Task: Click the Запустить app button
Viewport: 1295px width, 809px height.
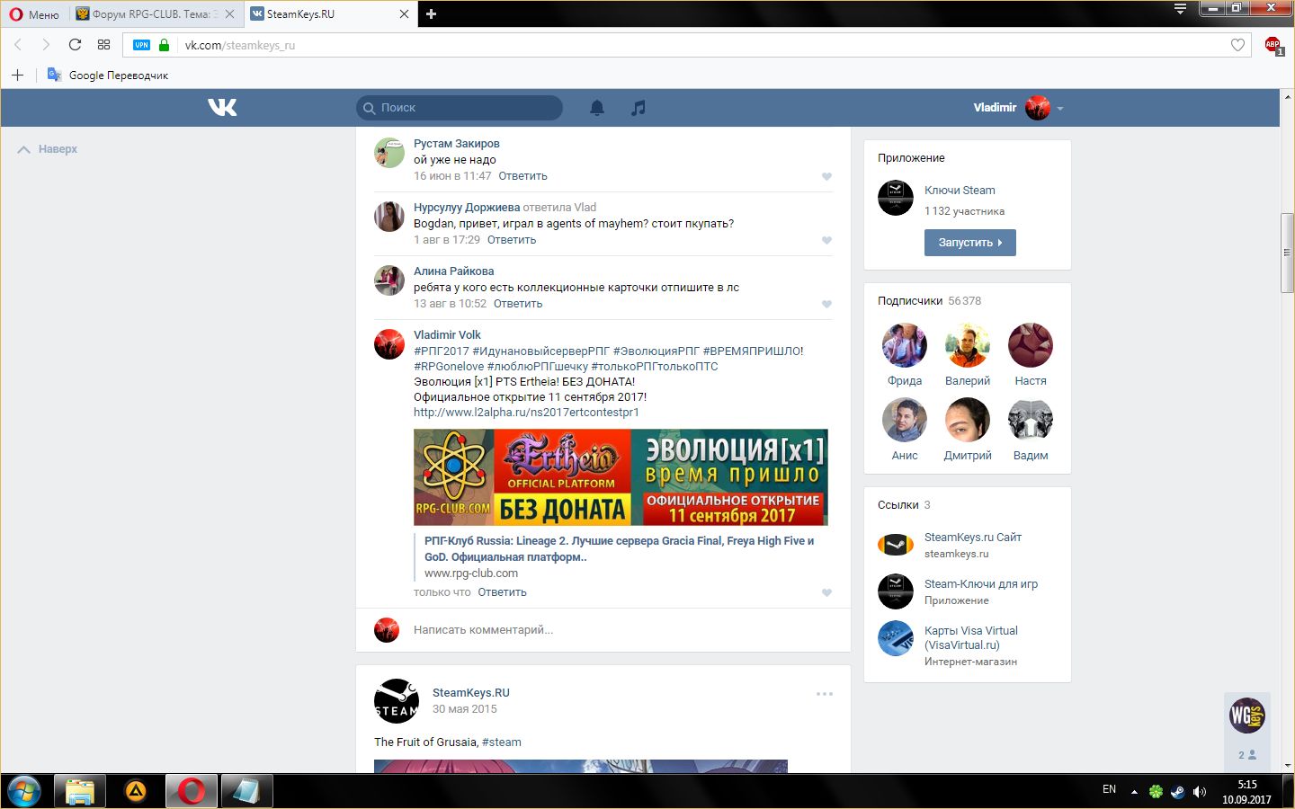Action: click(970, 243)
